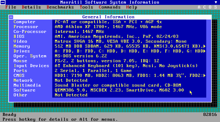Screen dimensions: 220x122
Task: Click the General Information window control box
Action: pos(11,17)
